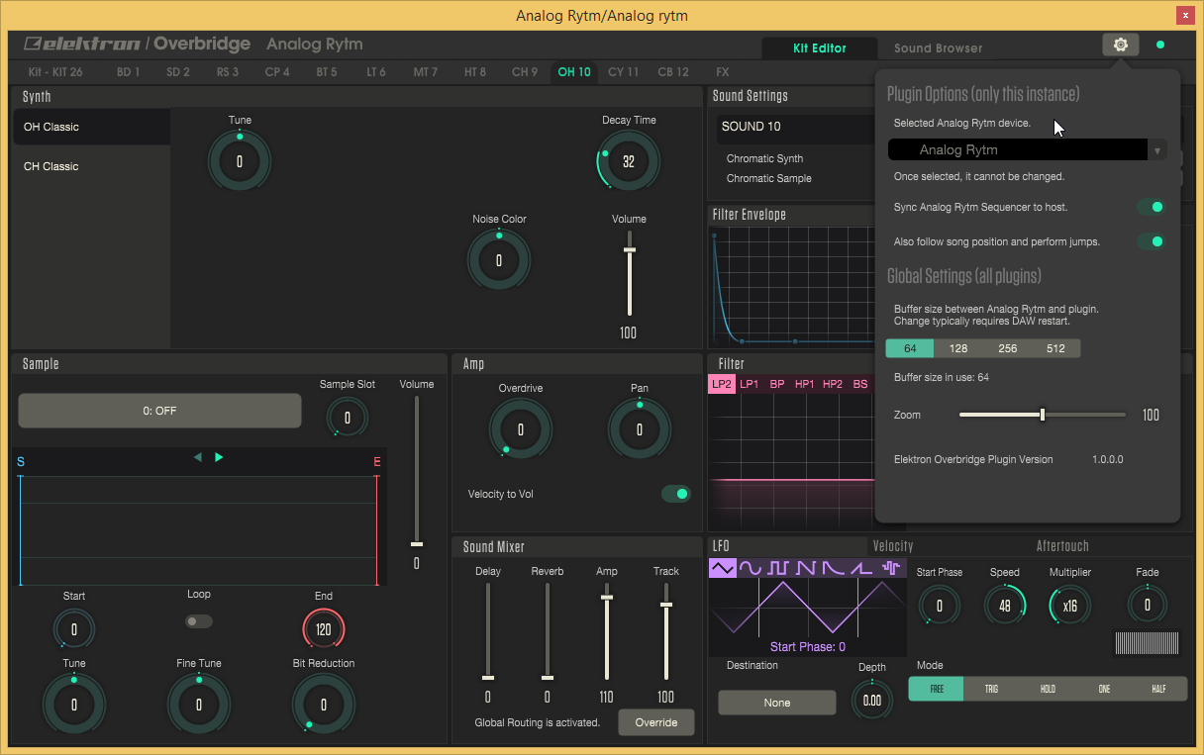Click the Zoom slider handle
Image resolution: width=1204 pixels, height=755 pixels.
1043,415
